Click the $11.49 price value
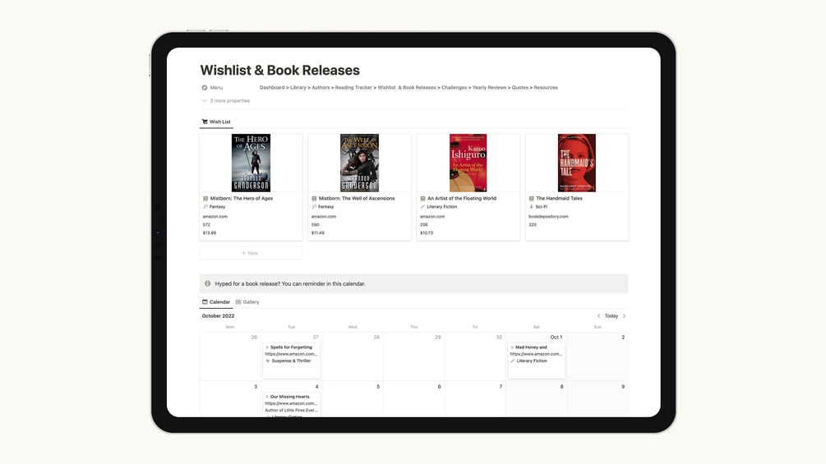This screenshot has height=464, width=826. pos(317,233)
